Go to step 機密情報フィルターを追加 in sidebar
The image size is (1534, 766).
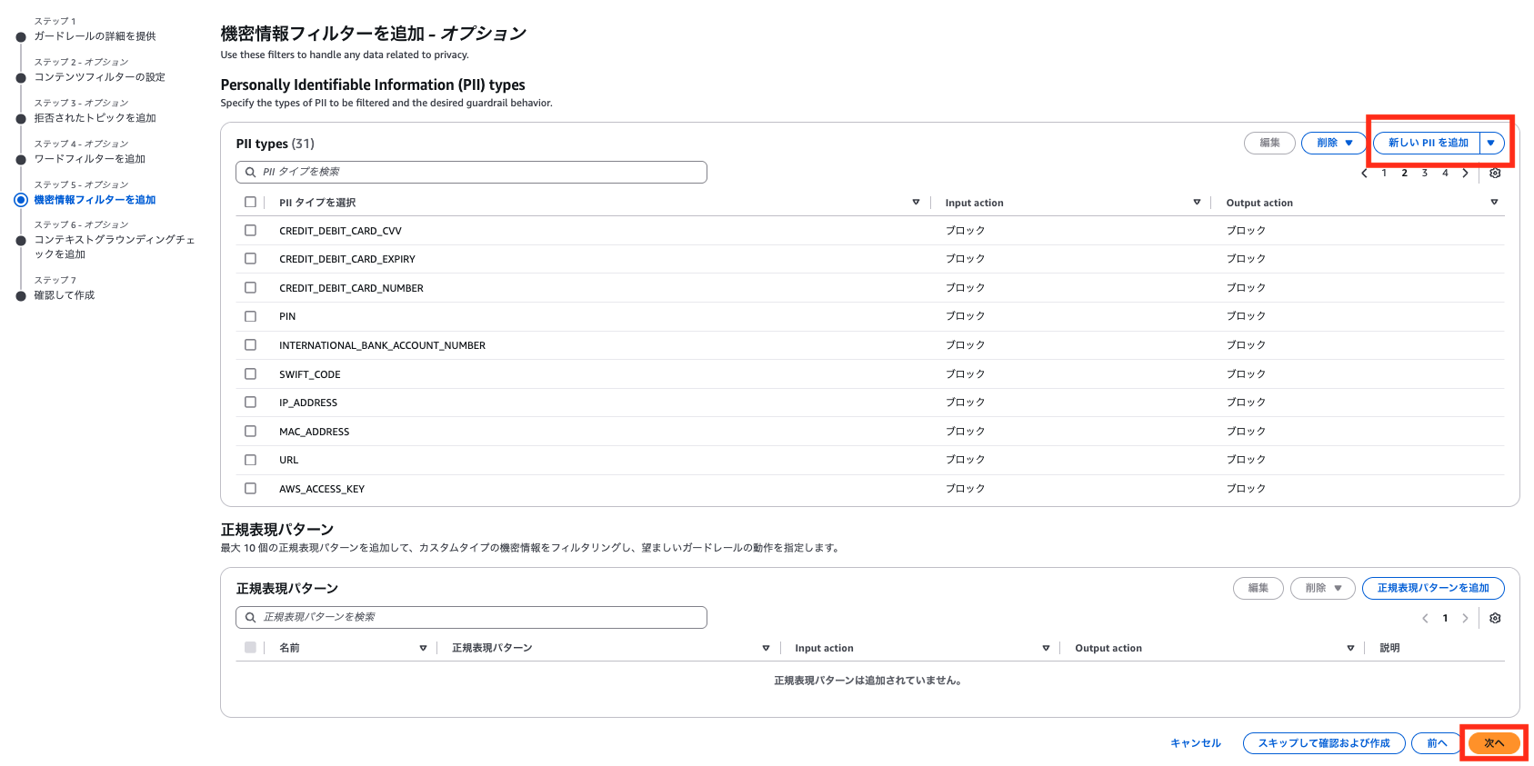click(95, 200)
